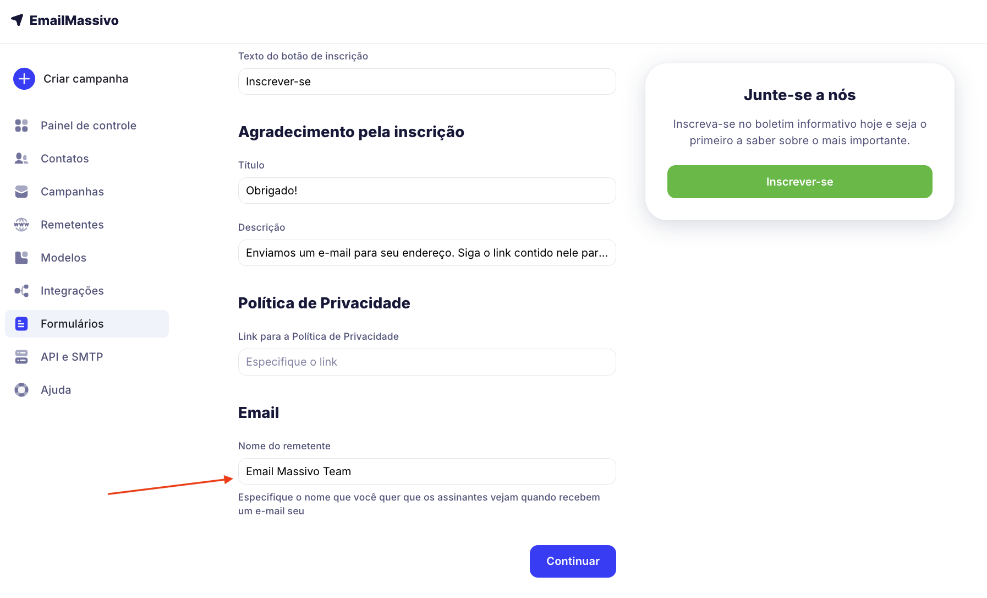Click the Nome do remetente input field
Screen dimensions: 987x598
click(x=427, y=471)
